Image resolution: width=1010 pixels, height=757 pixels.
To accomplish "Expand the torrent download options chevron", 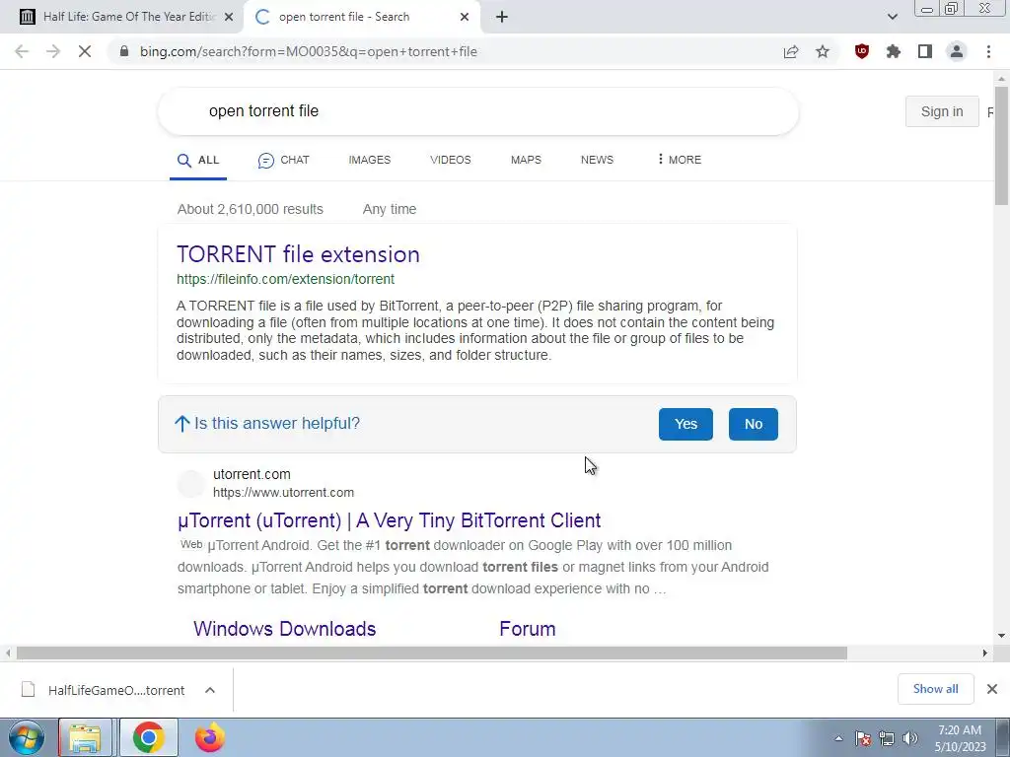I will pyautogui.click(x=210, y=690).
